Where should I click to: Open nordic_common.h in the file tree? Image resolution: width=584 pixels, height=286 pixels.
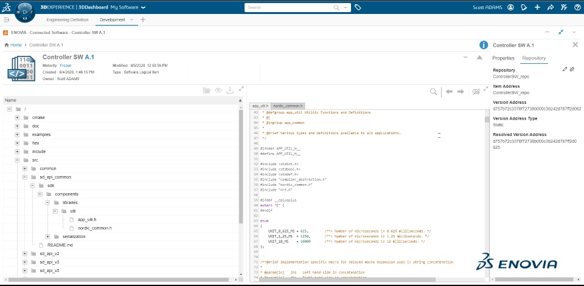95,228
